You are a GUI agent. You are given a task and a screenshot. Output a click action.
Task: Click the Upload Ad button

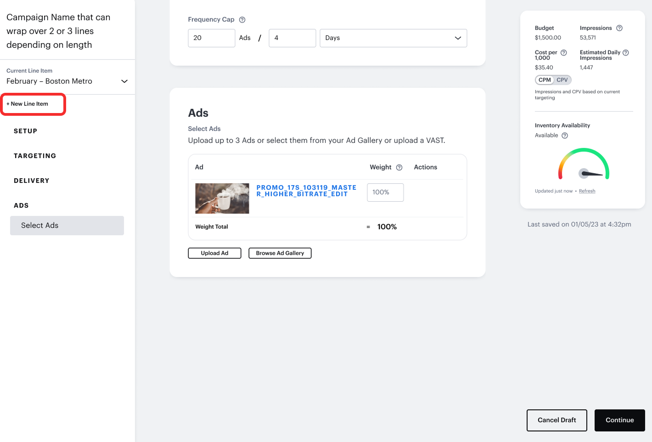pyautogui.click(x=214, y=253)
